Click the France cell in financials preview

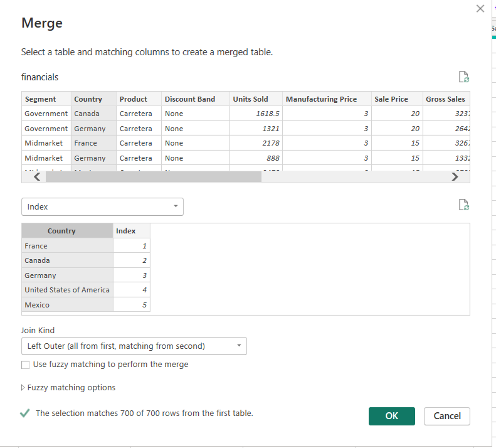[93, 143]
